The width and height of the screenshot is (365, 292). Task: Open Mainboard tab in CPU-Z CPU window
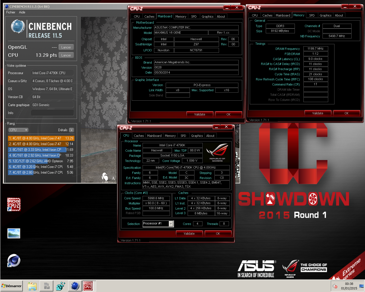coord(154,136)
